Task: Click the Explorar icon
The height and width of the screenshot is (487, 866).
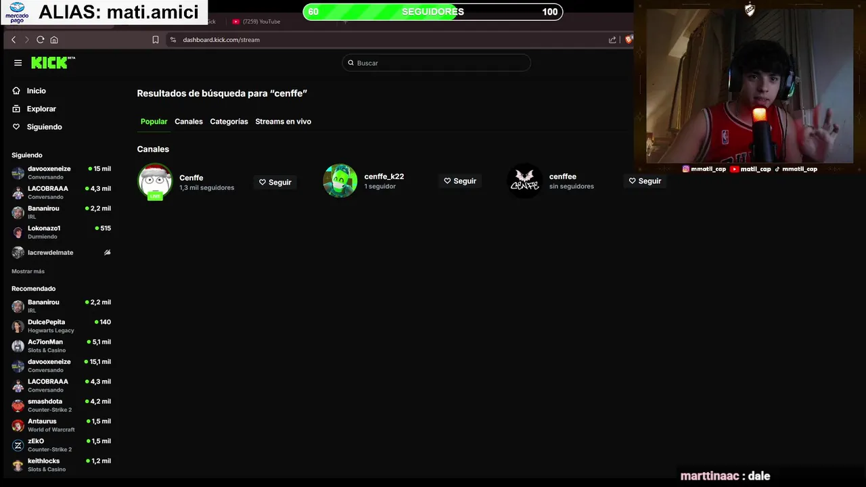Action: pos(16,109)
